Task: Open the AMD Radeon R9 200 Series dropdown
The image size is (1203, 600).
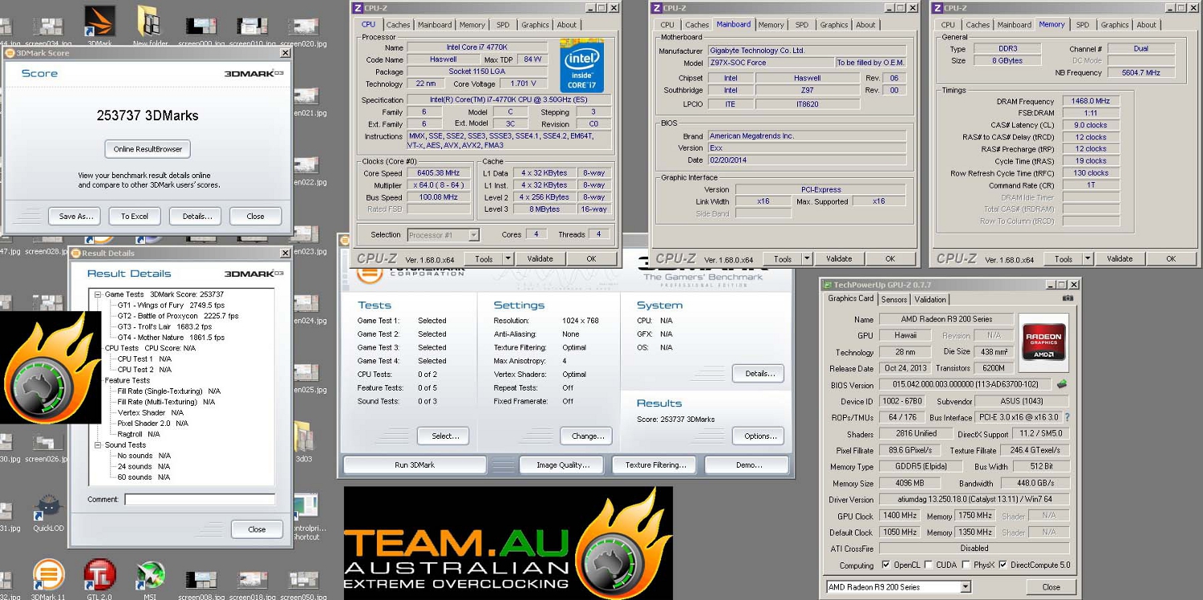Action: click(x=899, y=587)
